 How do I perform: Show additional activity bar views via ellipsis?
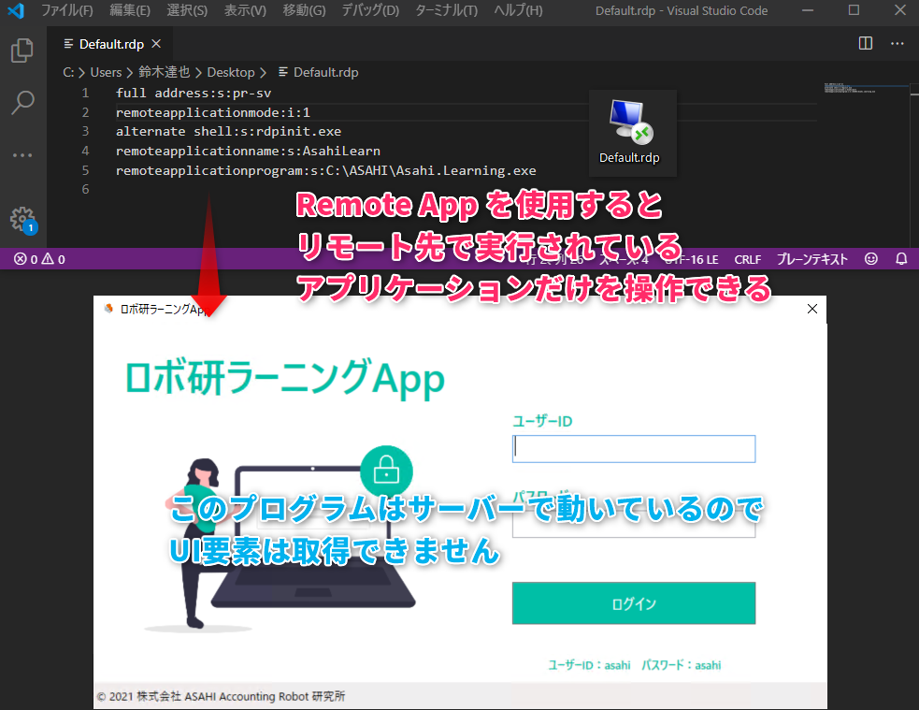tap(22, 155)
